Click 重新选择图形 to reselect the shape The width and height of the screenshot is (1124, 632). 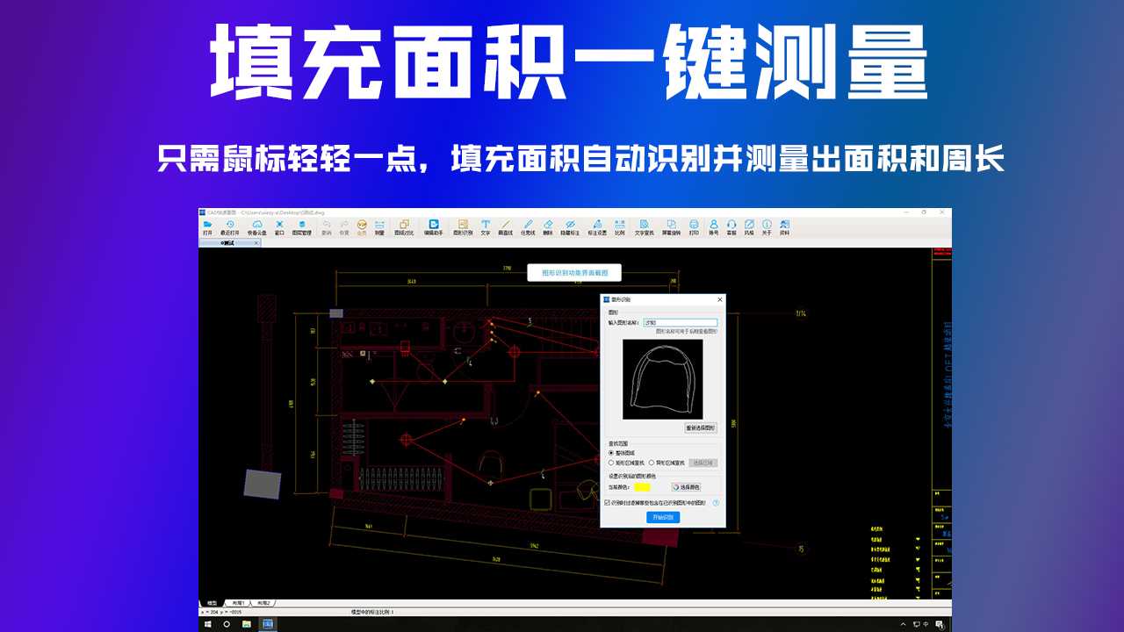pyautogui.click(x=700, y=427)
